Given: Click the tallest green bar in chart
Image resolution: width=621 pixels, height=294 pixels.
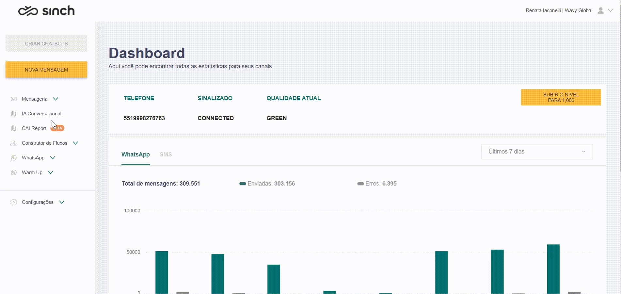Looking at the screenshot, I should pos(553,269).
